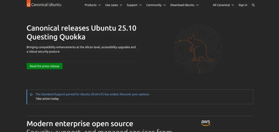Open the Download Ubuntu menu

coord(184,5)
